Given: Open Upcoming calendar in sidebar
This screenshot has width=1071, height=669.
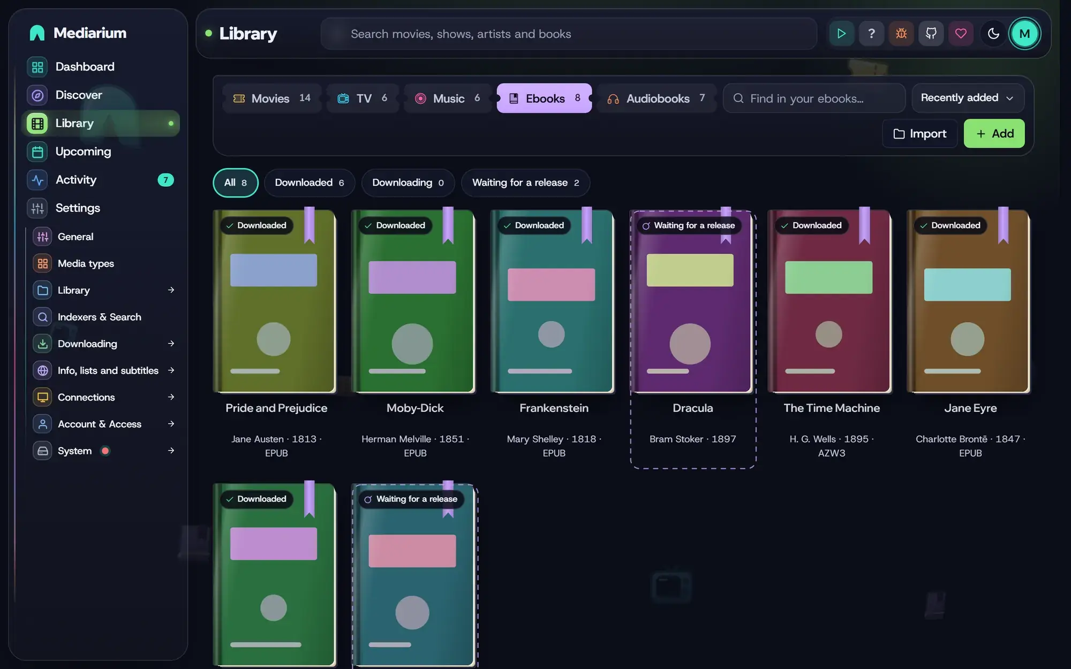Looking at the screenshot, I should tap(100, 151).
